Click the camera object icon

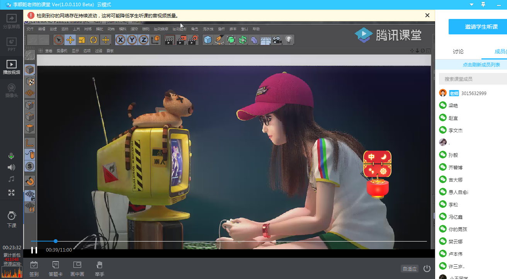[277, 40]
